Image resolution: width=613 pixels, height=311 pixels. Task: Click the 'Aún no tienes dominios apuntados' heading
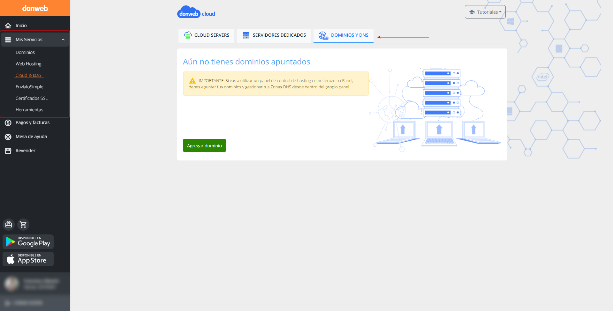[x=246, y=62]
